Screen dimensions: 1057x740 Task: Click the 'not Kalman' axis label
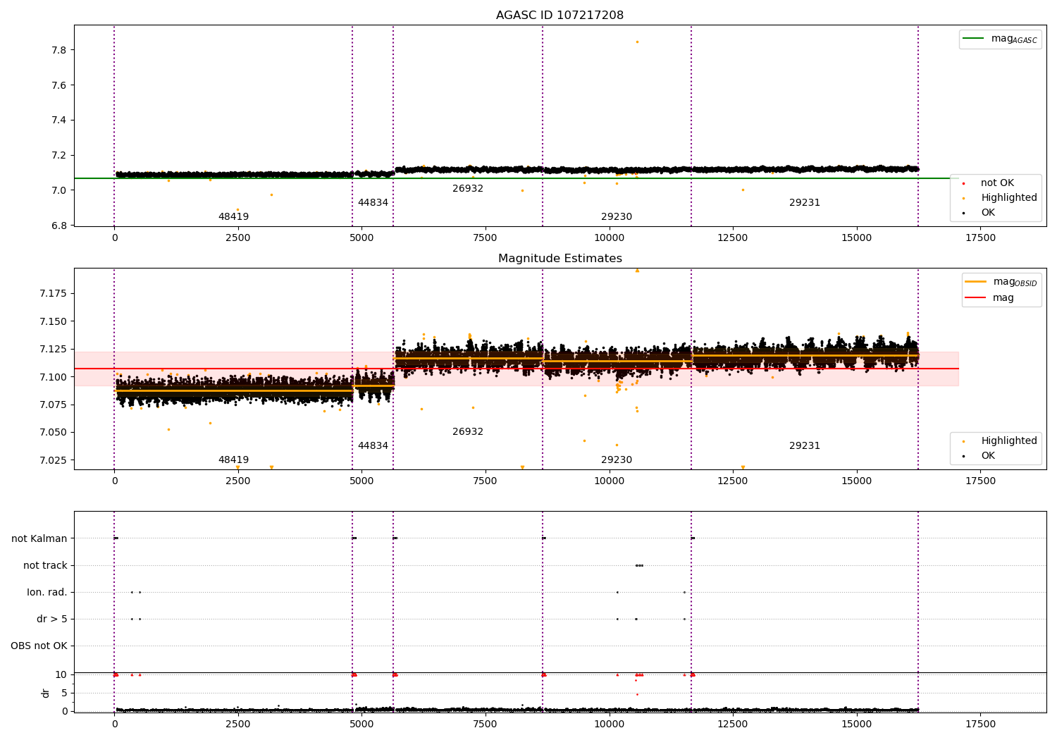pos(39,539)
